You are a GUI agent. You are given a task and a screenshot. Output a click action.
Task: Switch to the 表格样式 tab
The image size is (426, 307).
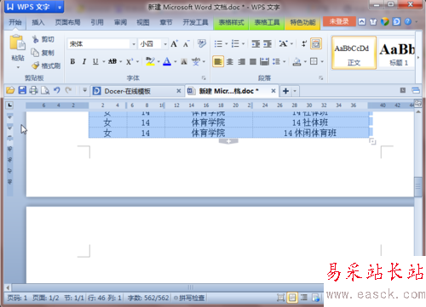point(231,23)
